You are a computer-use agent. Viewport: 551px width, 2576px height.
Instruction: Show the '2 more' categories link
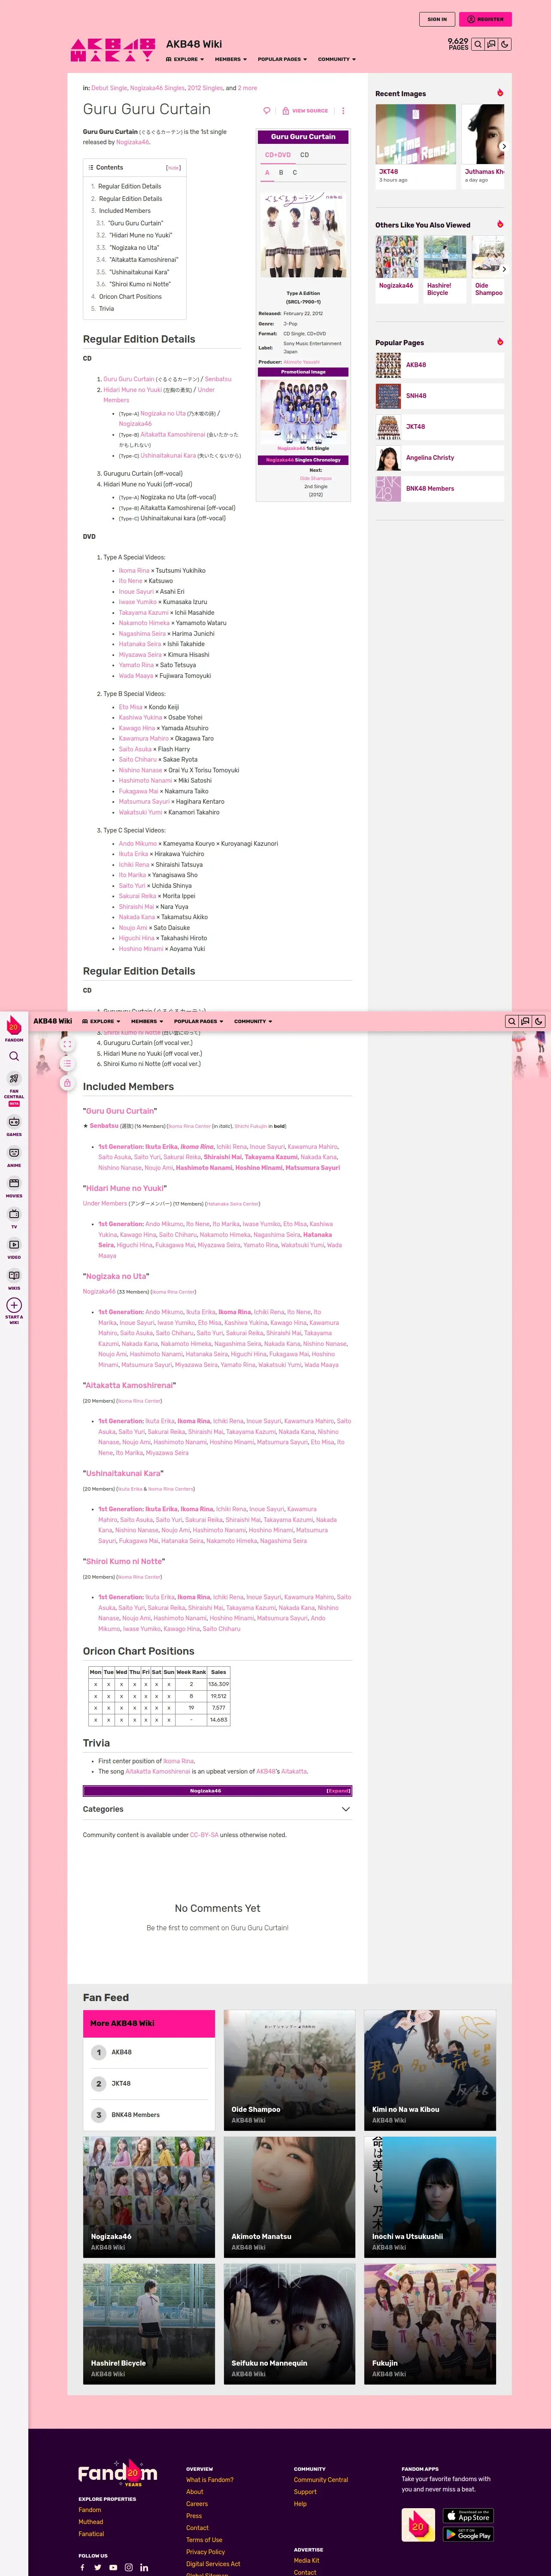click(247, 88)
